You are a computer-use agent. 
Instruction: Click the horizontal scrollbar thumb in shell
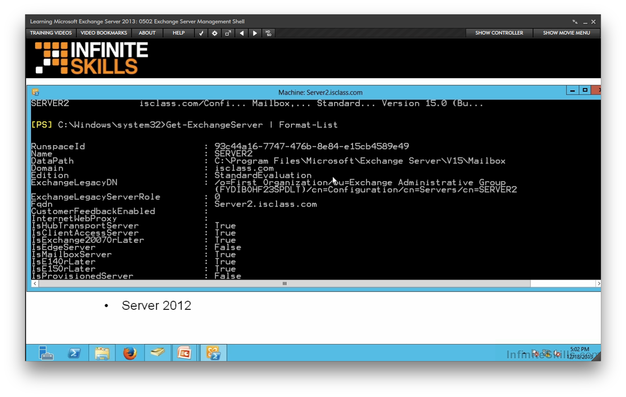point(284,283)
